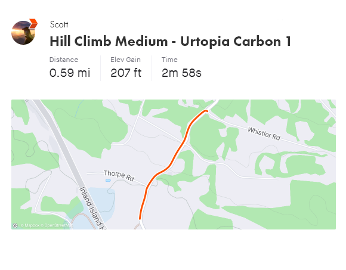Open the athlete name Scott
The height and width of the screenshot is (270, 346).
(59, 24)
